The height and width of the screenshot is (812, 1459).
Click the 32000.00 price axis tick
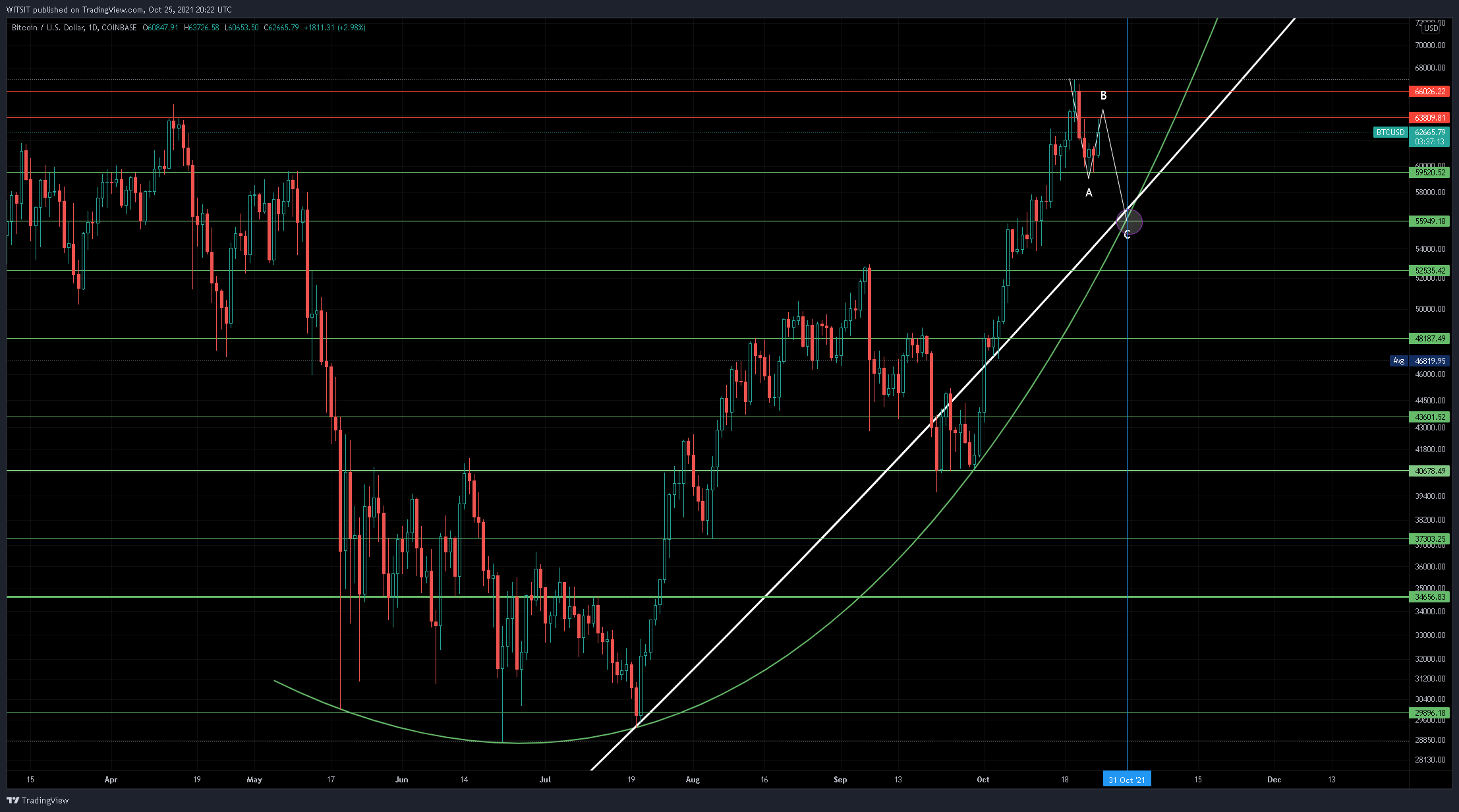[1430, 659]
